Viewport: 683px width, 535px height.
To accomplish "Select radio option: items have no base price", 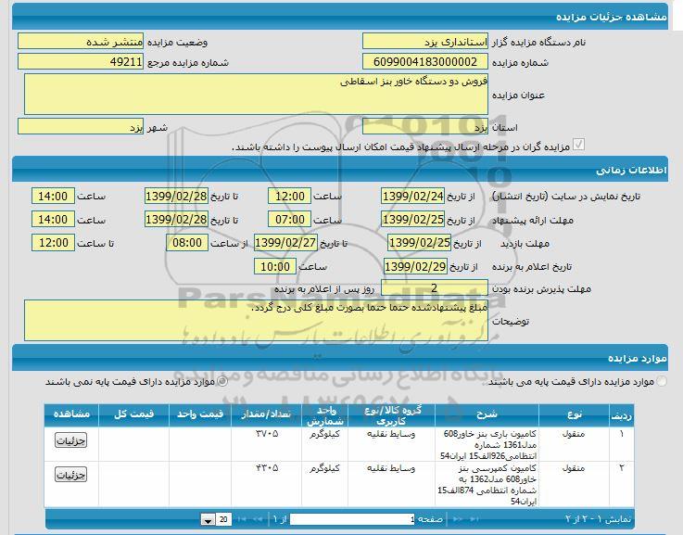I will [222, 382].
